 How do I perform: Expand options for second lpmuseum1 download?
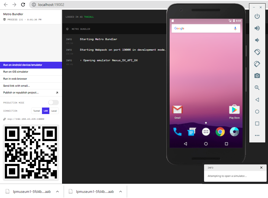(x=121, y=191)
